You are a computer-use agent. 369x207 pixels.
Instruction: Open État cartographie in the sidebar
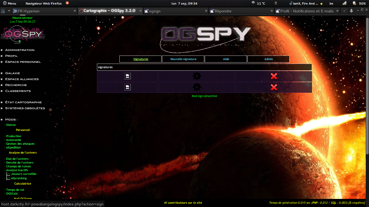(x=24, y=102)
